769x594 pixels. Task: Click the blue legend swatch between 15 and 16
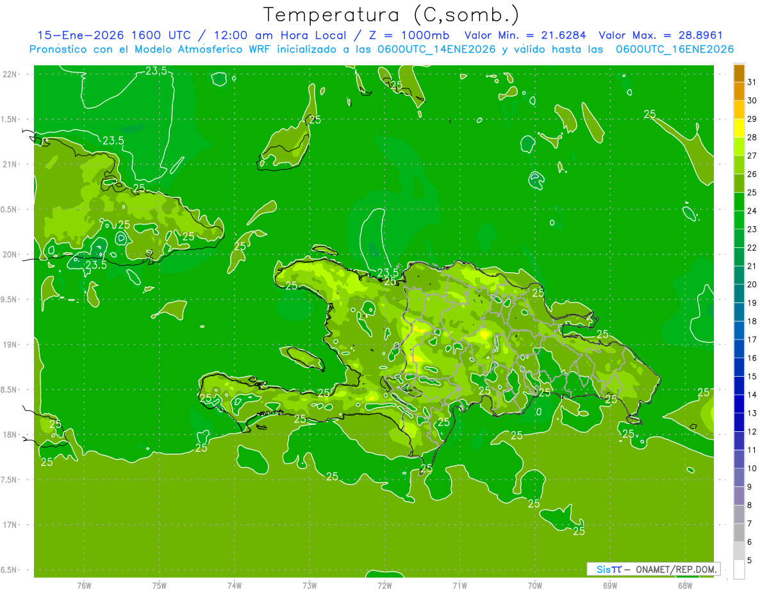click(x=739, y=367)
